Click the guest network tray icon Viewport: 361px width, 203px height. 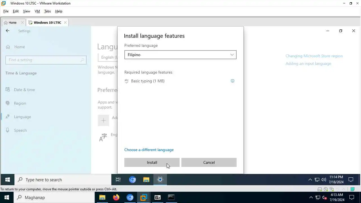click(317, 180)
